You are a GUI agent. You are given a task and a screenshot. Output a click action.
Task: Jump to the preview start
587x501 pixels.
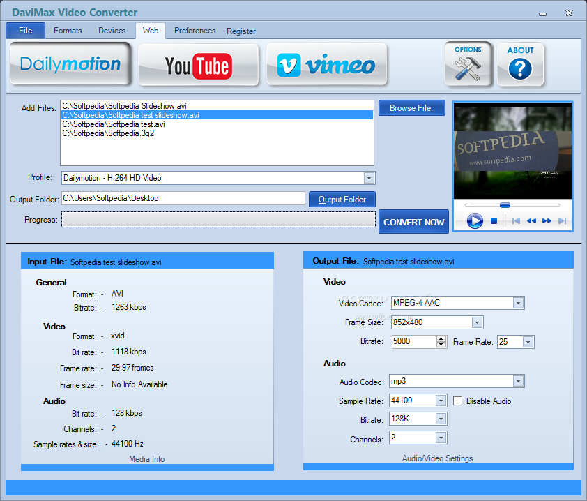click(x=516, y=220)
